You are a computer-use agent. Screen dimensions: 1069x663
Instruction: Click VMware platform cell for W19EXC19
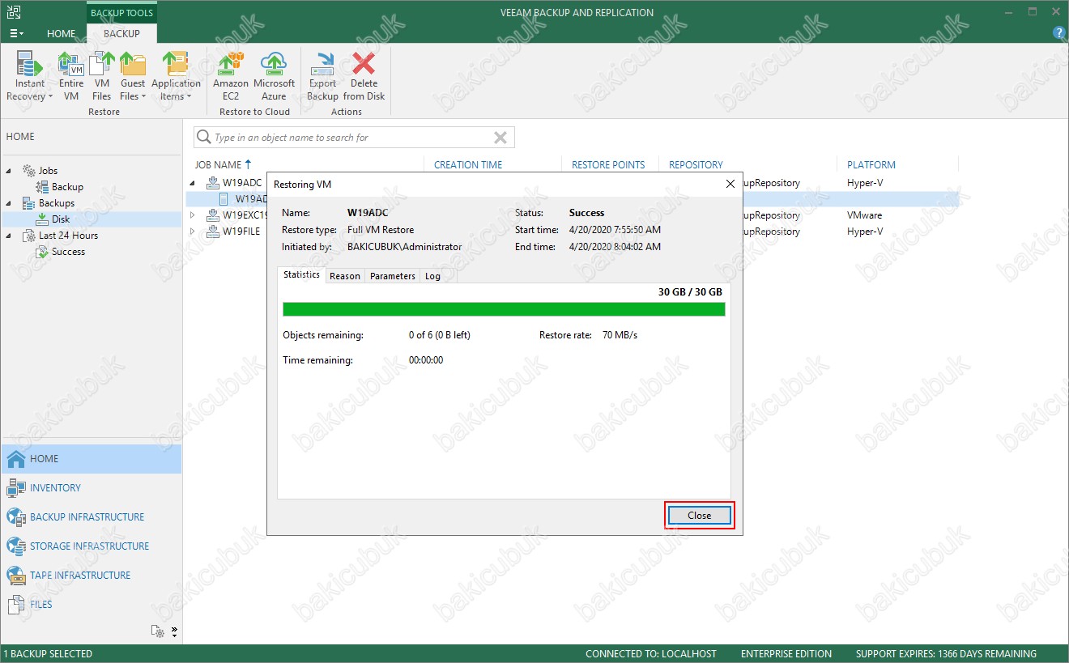click(x=865, y=215)
